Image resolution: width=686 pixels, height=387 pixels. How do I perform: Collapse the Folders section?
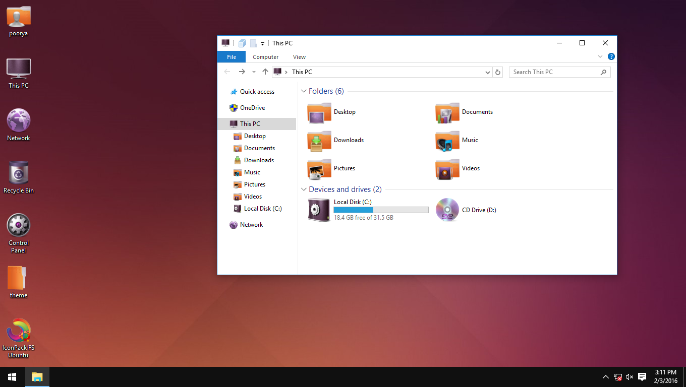[x=304, y=91]
